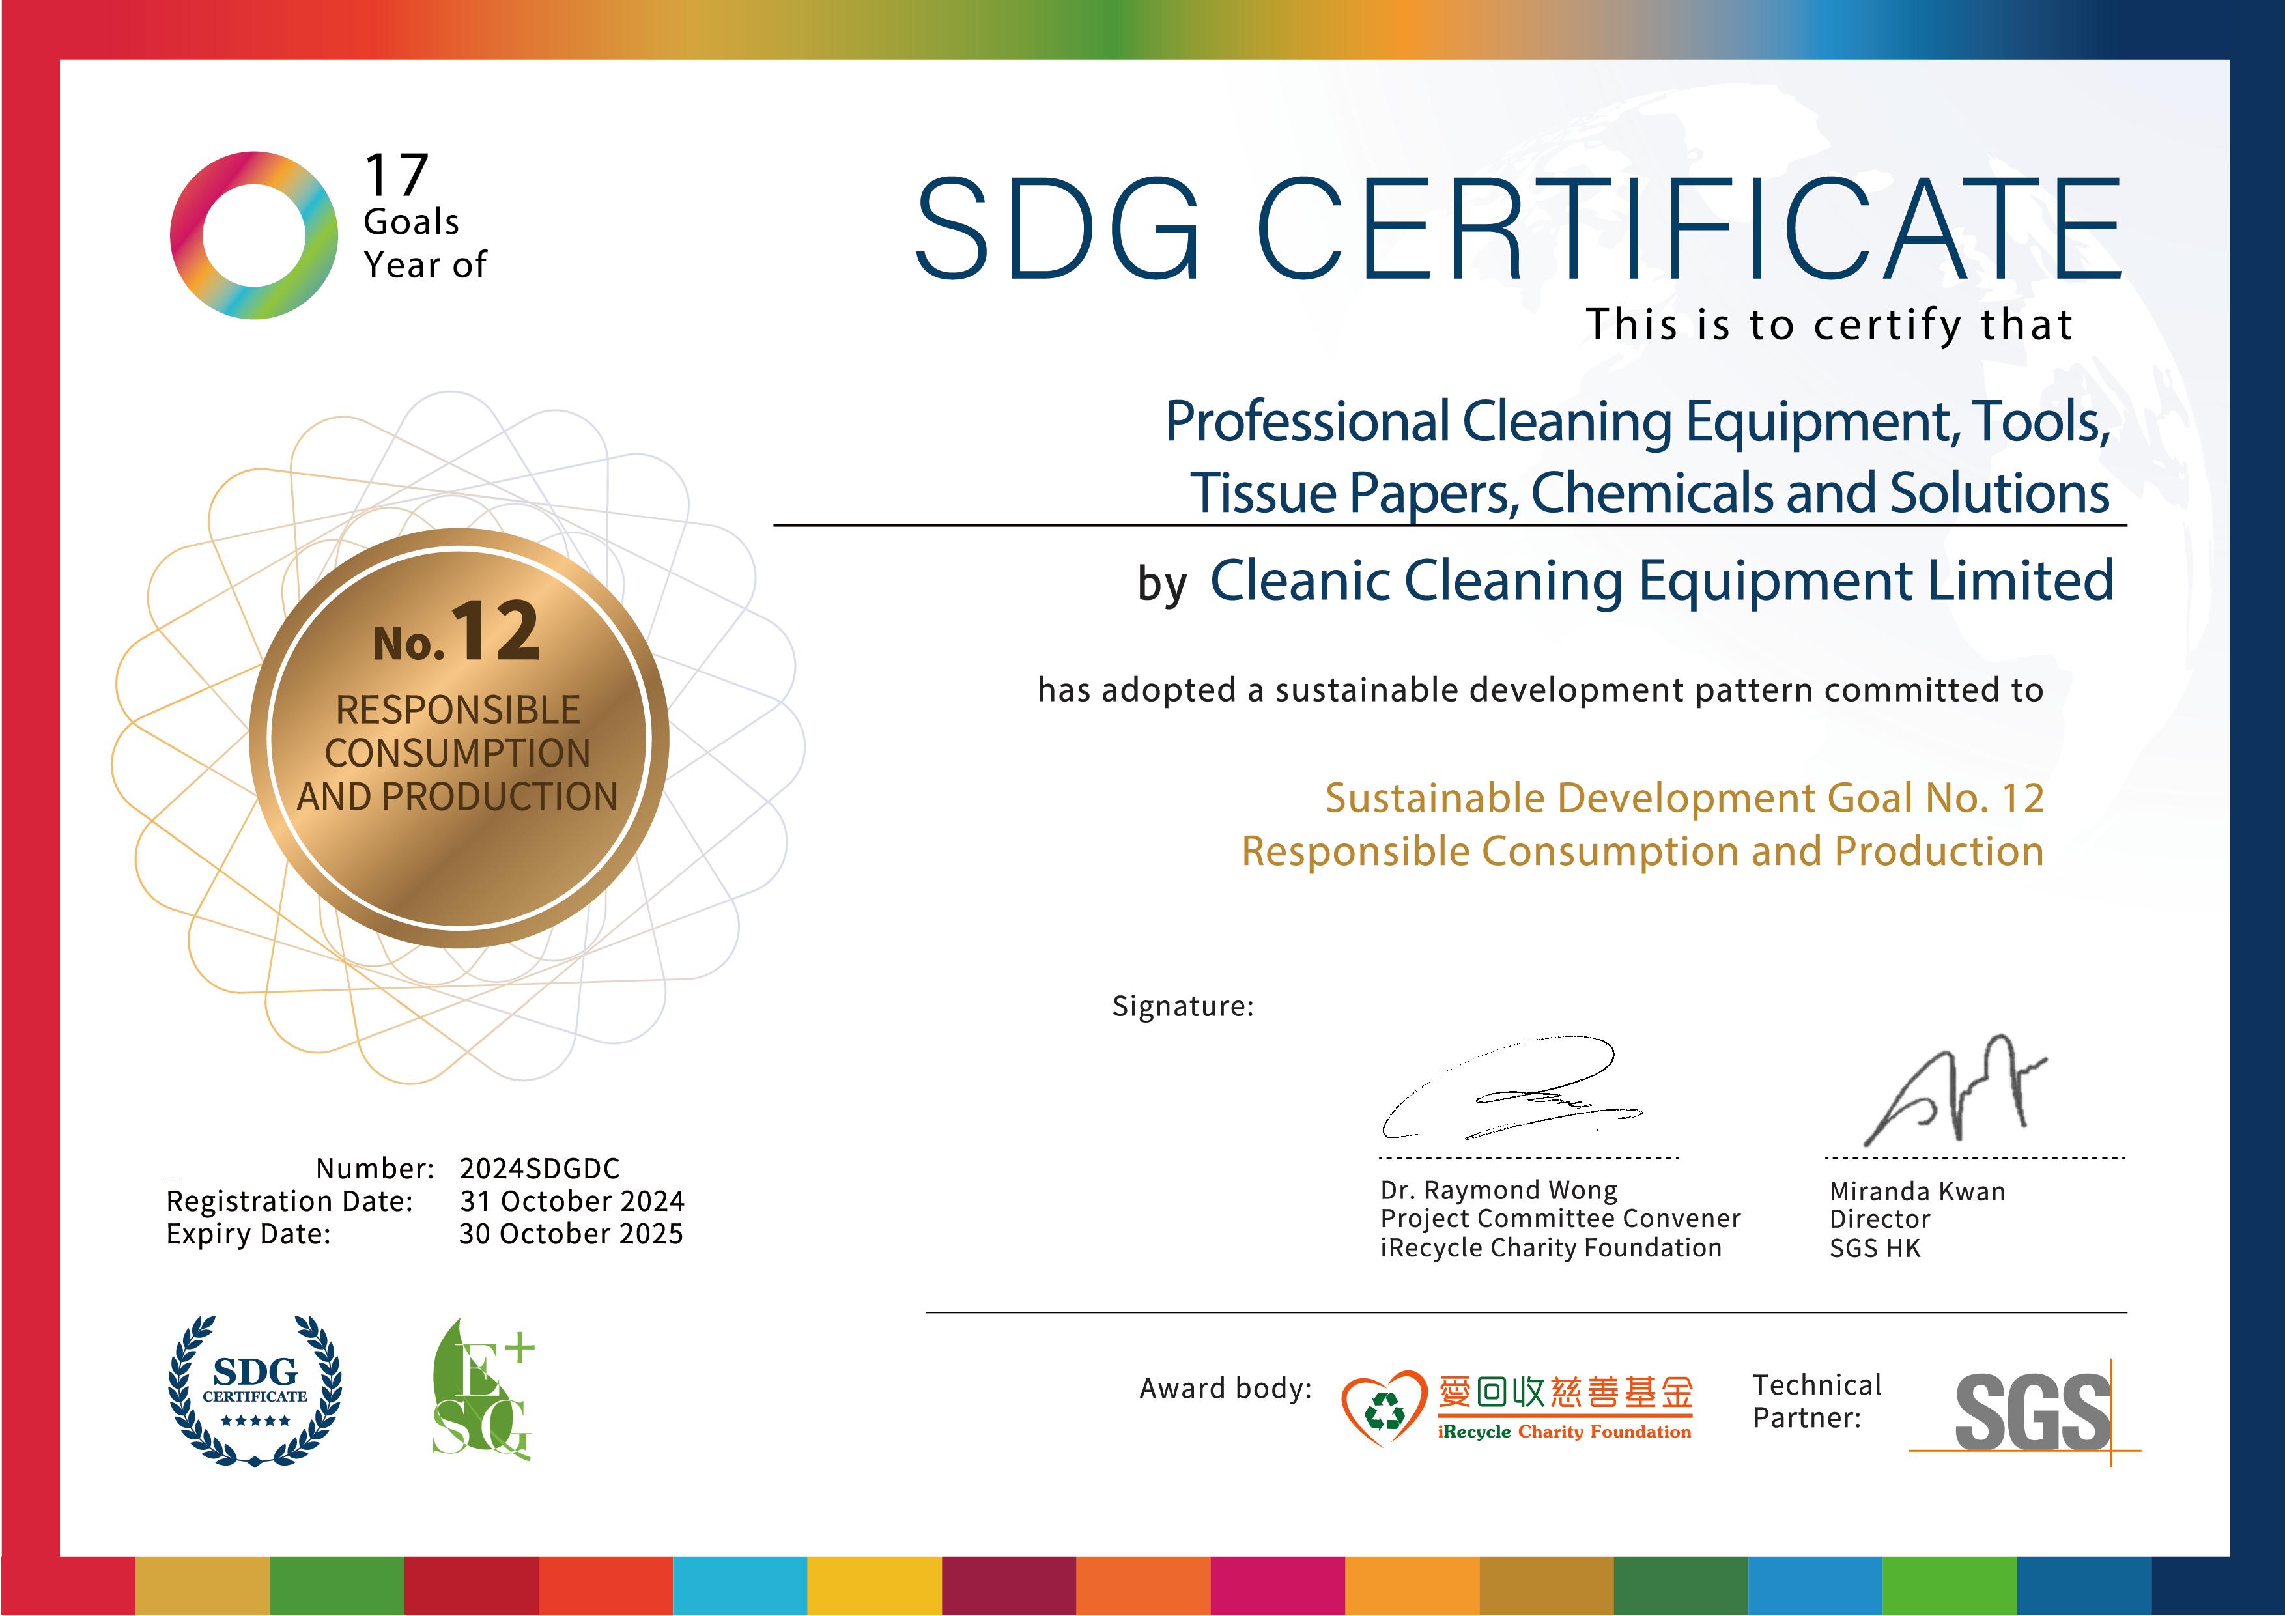The width and height of the screenshot is (2285, 1616).
Task: Click the 'SDG CERTIFICATE' title
Action: (1519, 228)
